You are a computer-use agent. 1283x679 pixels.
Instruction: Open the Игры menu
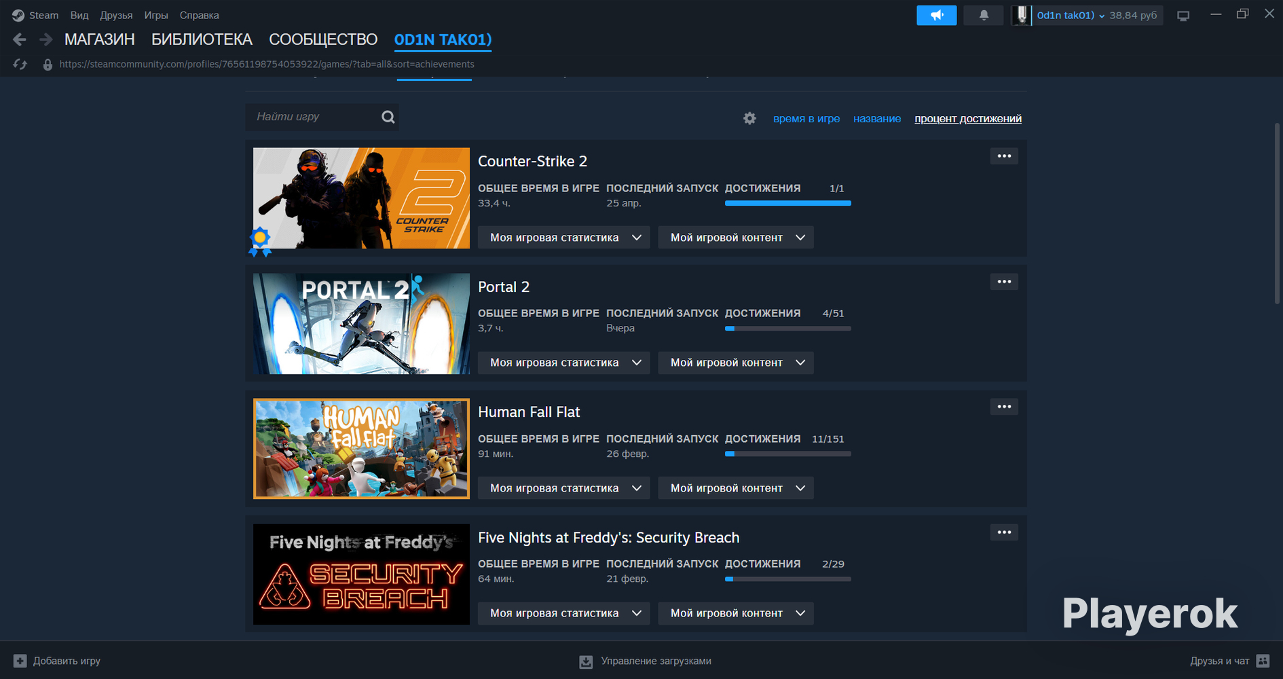[156, 15]
